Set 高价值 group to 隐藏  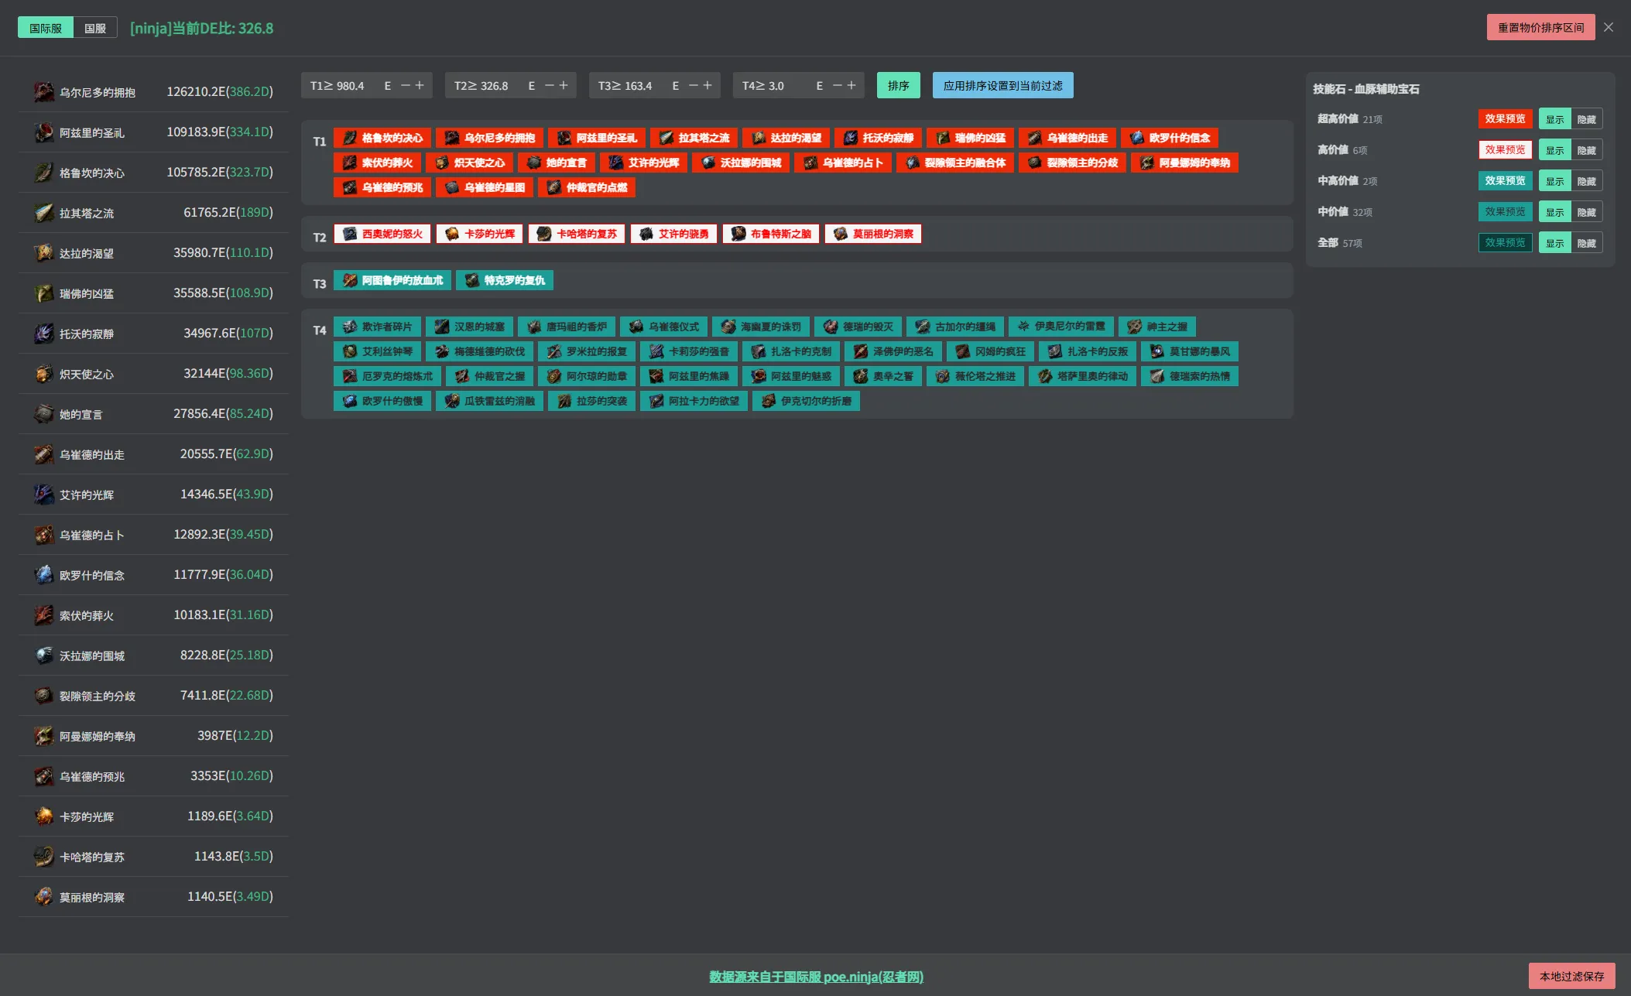coord(1586,150)
